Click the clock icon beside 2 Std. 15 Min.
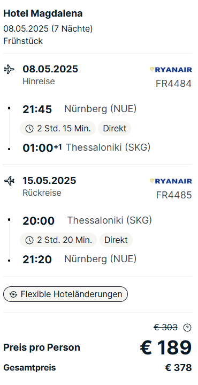 [29, 129]
